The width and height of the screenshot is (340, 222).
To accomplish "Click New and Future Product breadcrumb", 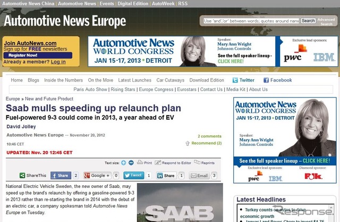I will (49, 99).
